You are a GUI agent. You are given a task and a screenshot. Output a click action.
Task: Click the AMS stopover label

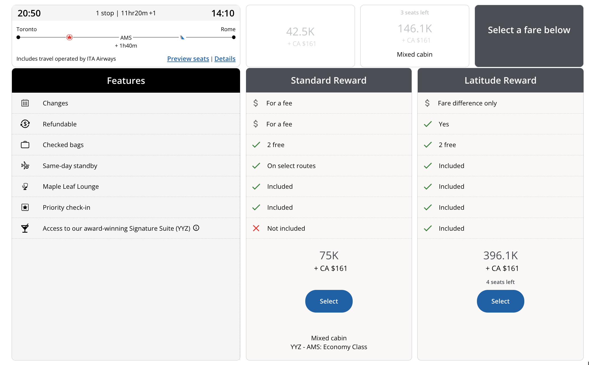tap(126, 38)
